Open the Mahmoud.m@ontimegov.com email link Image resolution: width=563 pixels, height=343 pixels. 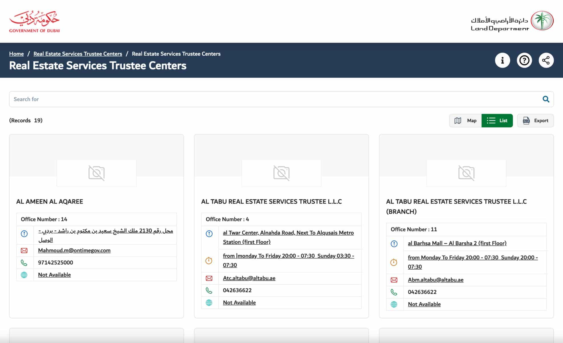pyautogui.click(x=74, y=250)
